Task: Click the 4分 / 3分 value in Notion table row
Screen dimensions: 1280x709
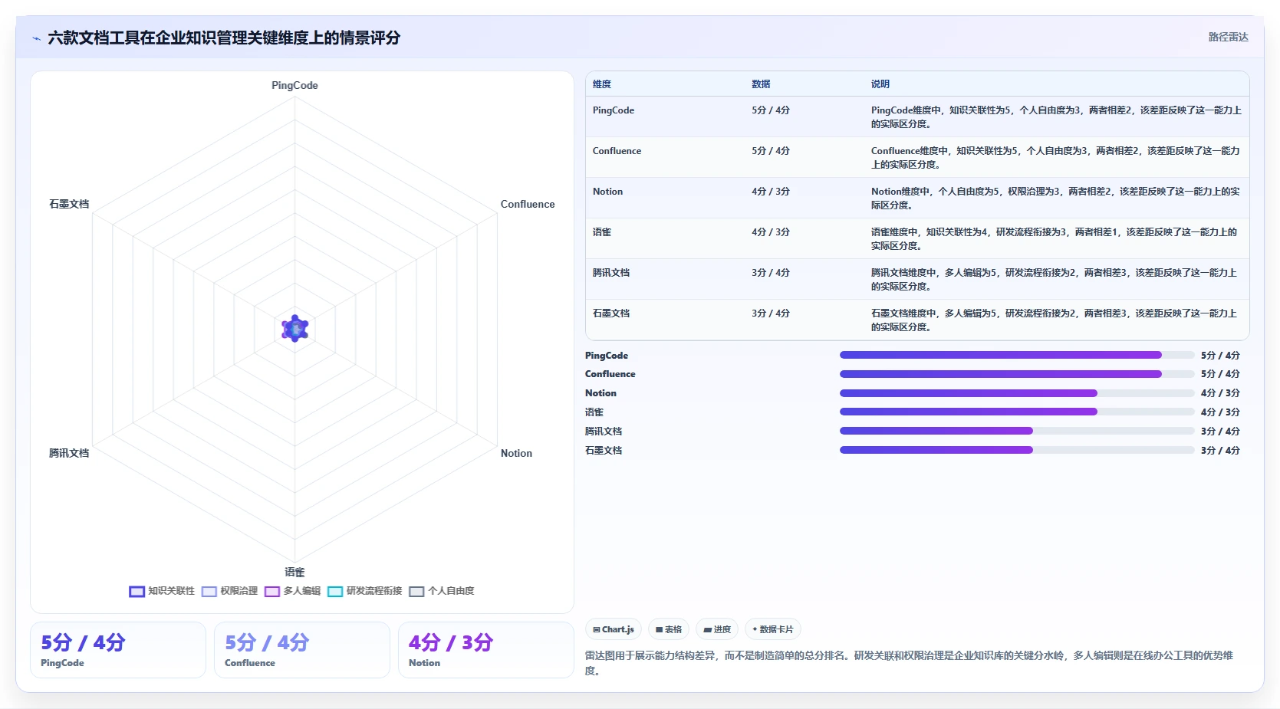Action: pyautogui.click(x=771, y=192)
